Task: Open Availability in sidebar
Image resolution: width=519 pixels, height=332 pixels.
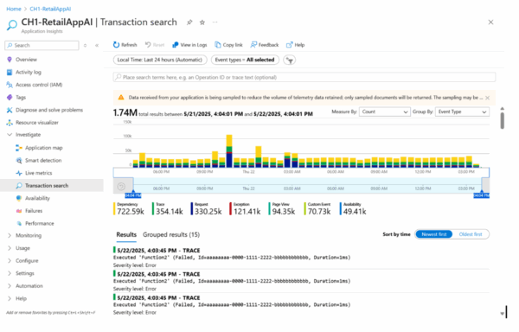Action: pos(37,198)
